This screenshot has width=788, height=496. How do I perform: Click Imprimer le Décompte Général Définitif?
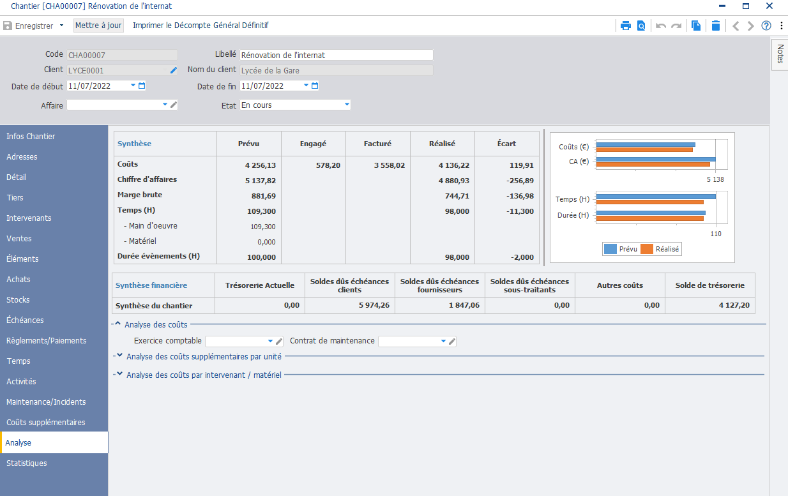point(201,26)
